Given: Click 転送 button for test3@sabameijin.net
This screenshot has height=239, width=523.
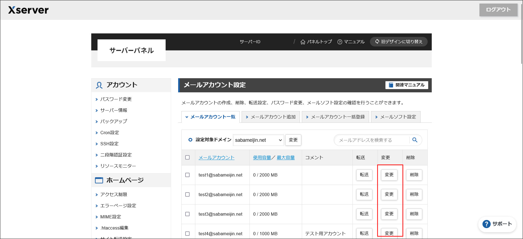Looking at the screenshot, I should 364,214.
